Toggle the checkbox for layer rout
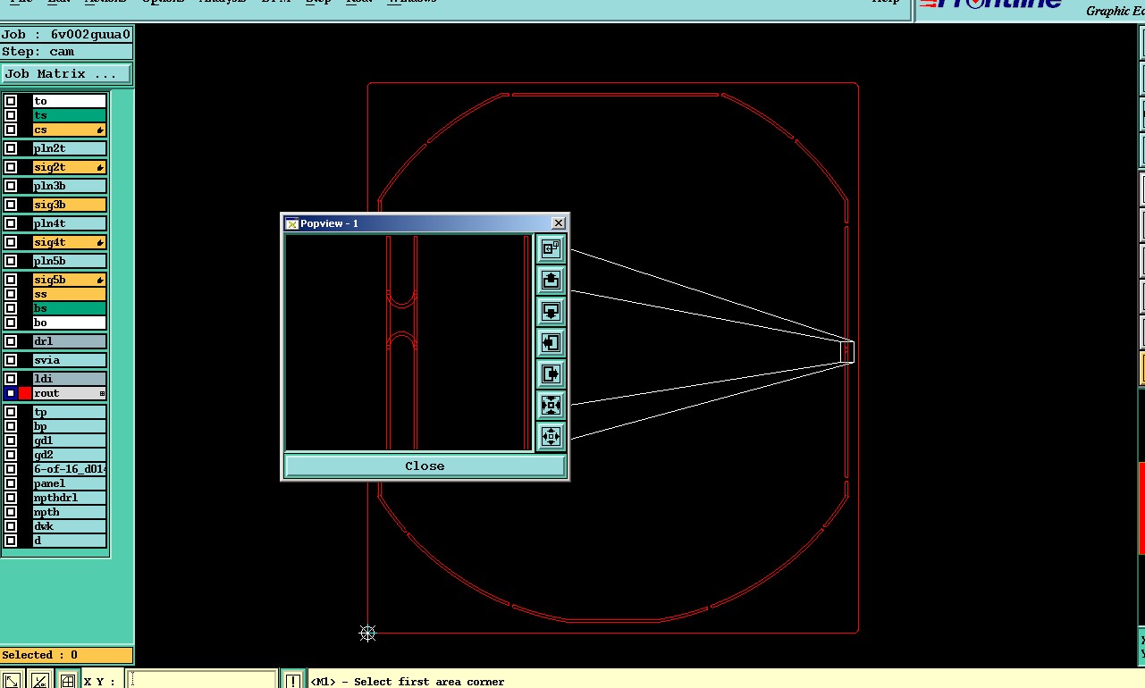1145x688 pixels. coord(11,393)
